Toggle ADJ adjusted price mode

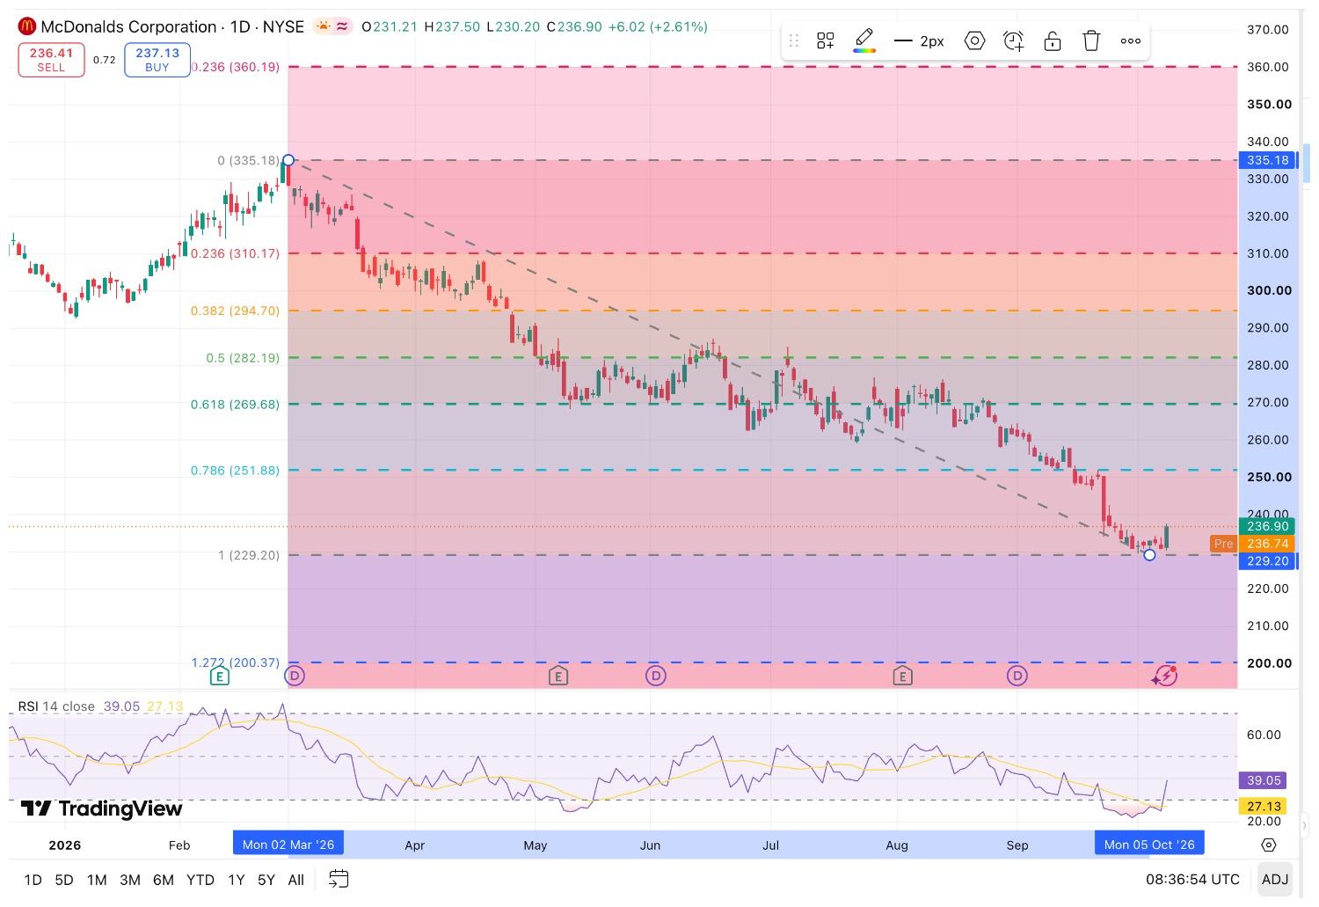click(x=1275, y=879)
